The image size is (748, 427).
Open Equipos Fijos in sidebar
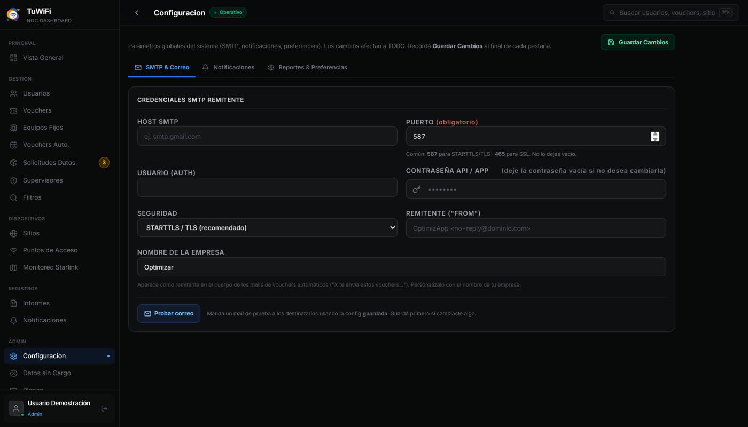tap(59, 128)
